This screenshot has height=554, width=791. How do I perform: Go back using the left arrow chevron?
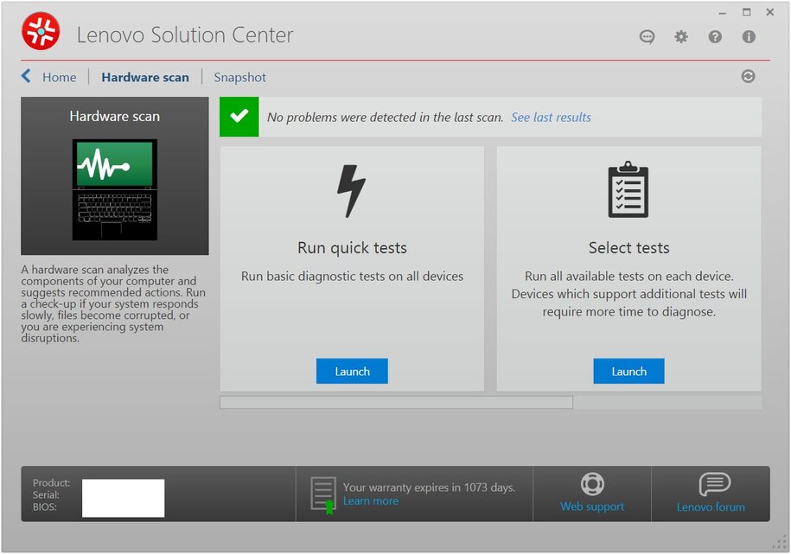(27, 77)
